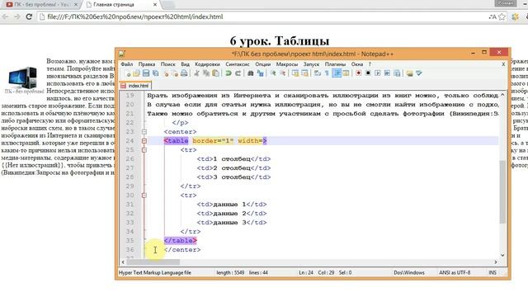Close current document toolbar icon
The image size is (528, 297).
point(165,73)
